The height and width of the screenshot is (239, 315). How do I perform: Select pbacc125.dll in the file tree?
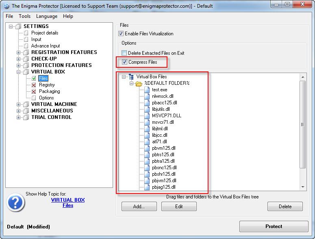(x=165, y=103)
